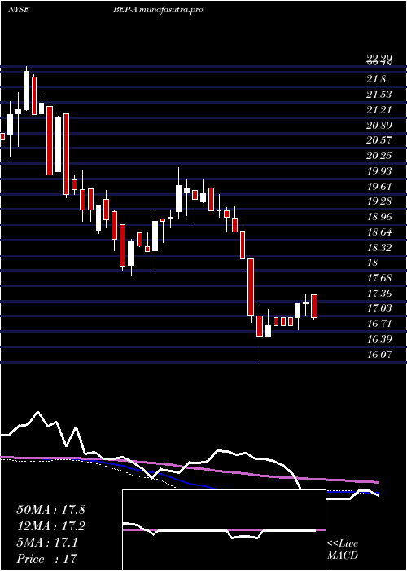Click the 16.71 price axis label
407x571 pixels.
click(x=379, y=324)
